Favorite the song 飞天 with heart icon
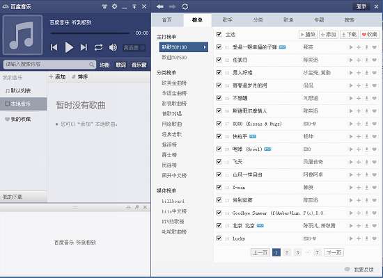 (x=374, y=162)
